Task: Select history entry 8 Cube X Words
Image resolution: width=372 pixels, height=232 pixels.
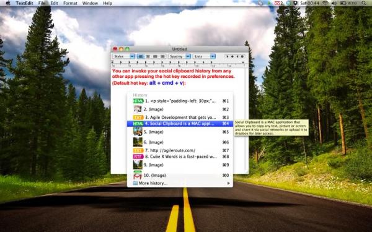Action: (x=180, y=157)
